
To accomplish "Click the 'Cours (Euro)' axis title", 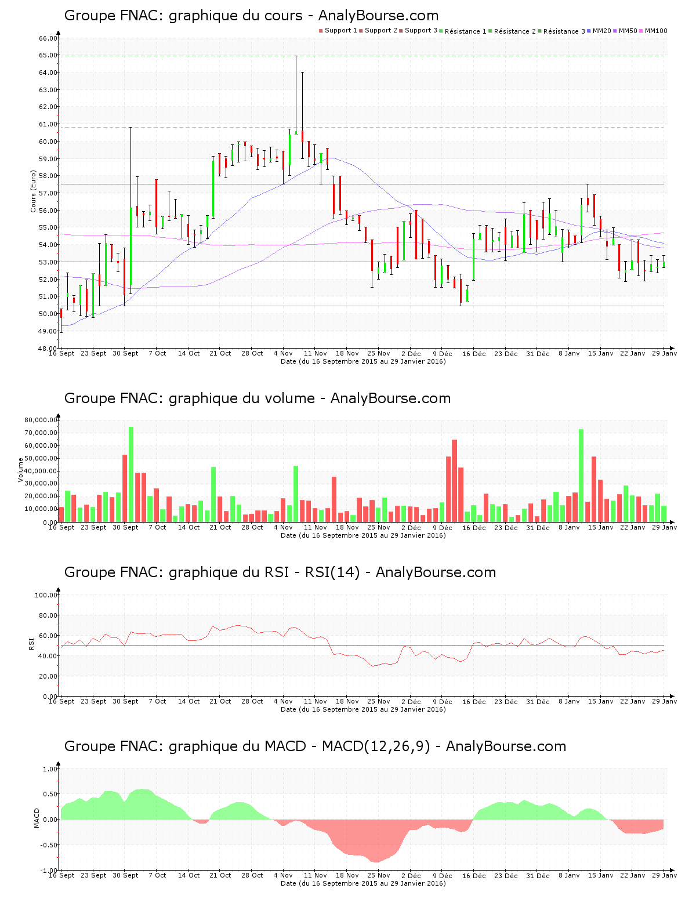I will 34,191.
